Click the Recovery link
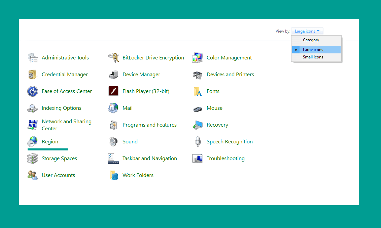The height and width of the screenshot is (228, 381). (217, 125)
